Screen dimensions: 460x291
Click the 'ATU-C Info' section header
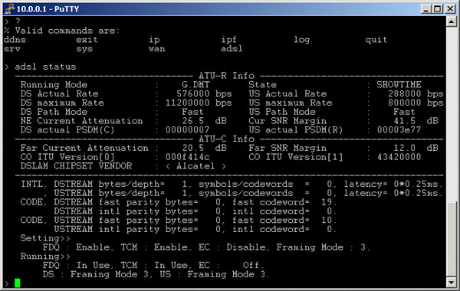click(226, 139)
